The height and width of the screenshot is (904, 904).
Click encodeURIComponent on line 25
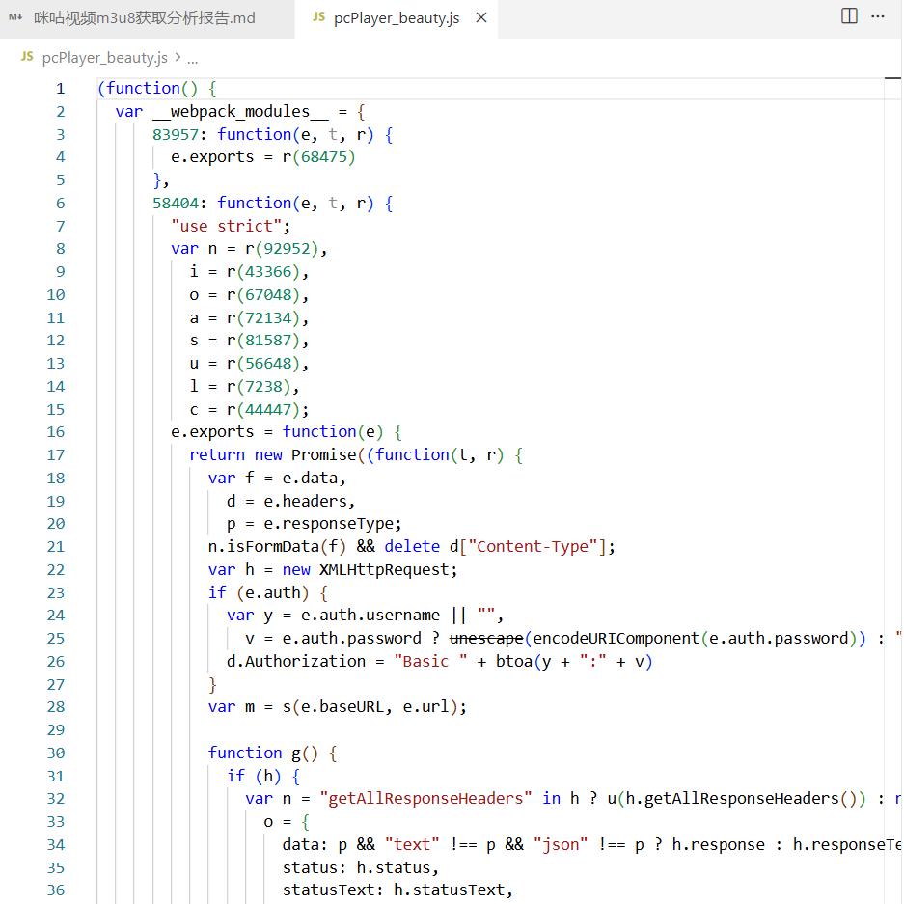click(x=616, y=639)
